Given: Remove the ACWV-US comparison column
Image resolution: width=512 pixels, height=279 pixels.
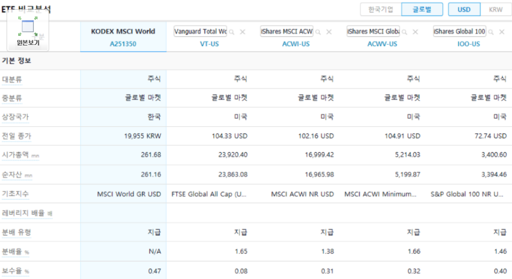Looking at the screenshot, I should pos(415,32).
